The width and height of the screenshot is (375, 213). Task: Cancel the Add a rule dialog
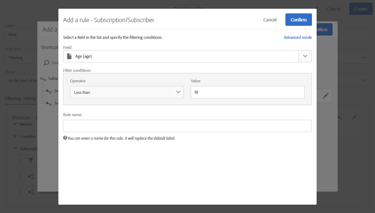270,20
